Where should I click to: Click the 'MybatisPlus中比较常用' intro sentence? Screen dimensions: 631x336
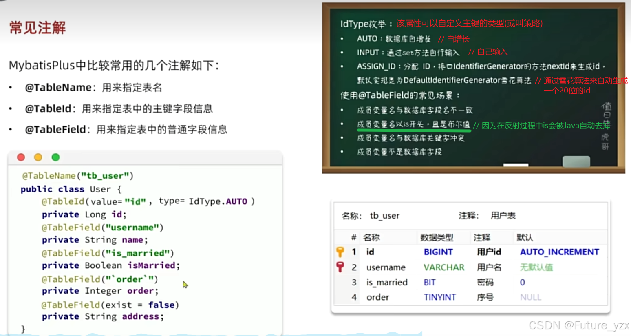[114, 65]
